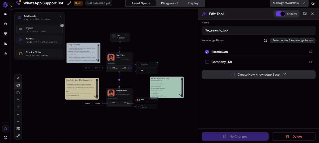Image resolution: width=319 pixels, height=143 pixels.
Task: Open the library books icon in sidebar
Action: click(5, 44)
